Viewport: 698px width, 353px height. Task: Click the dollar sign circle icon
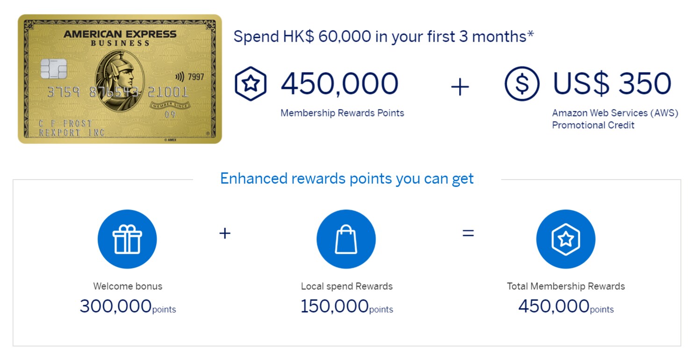tap(522, 84)
